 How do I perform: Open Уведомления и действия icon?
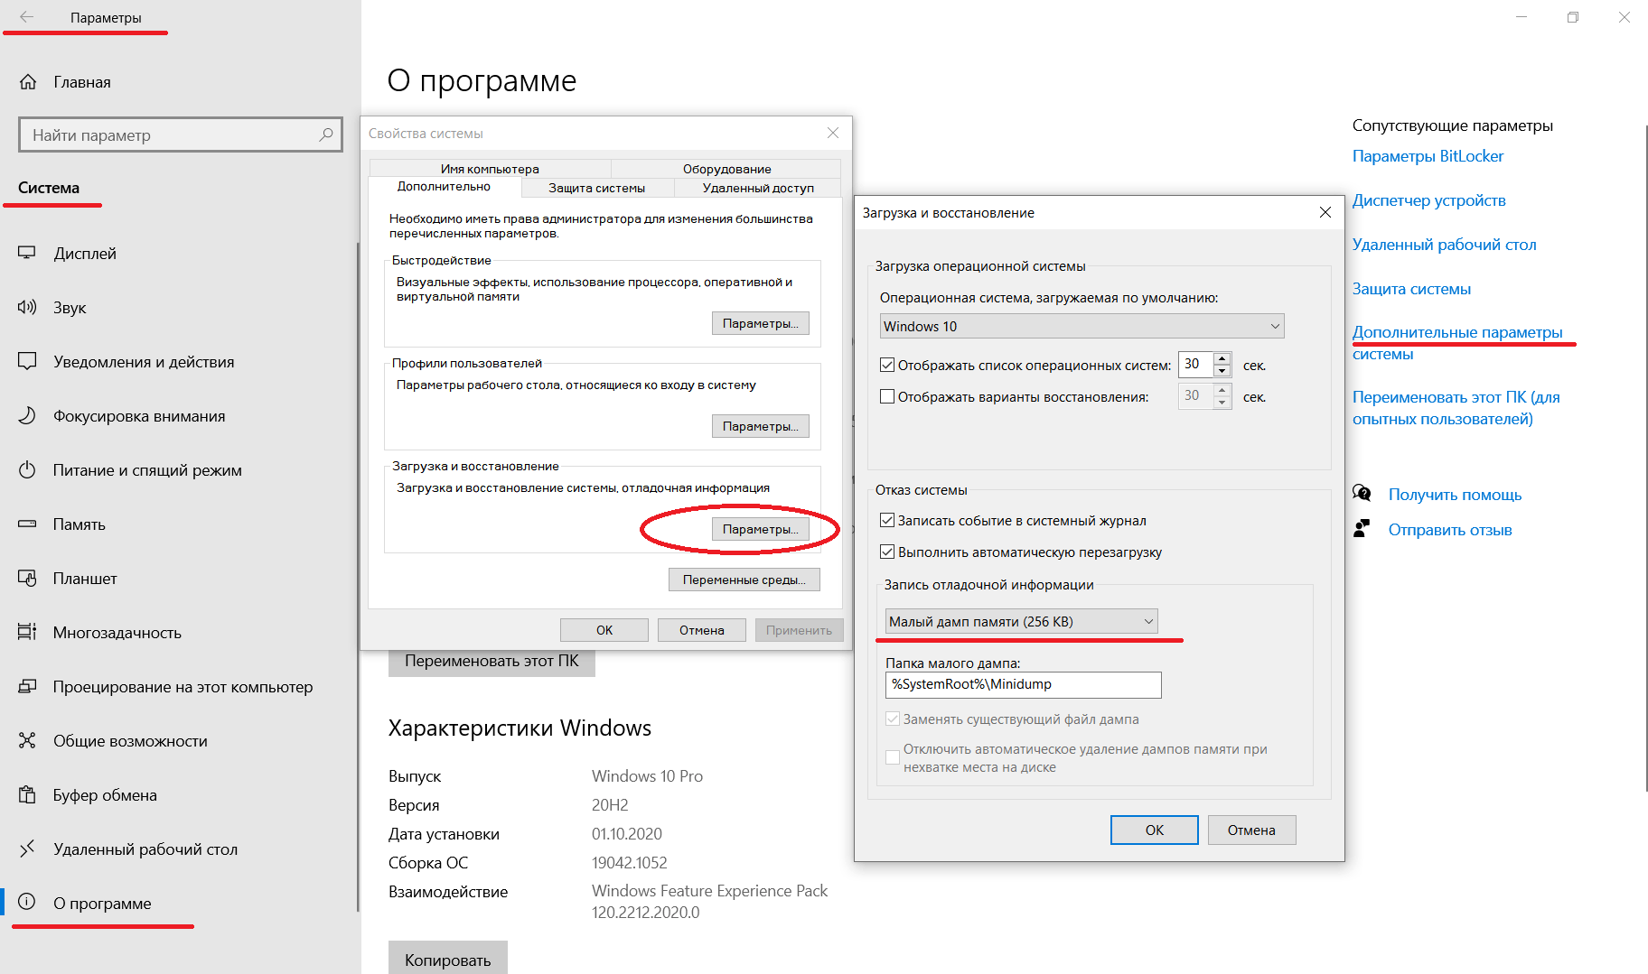click(27, 362)
